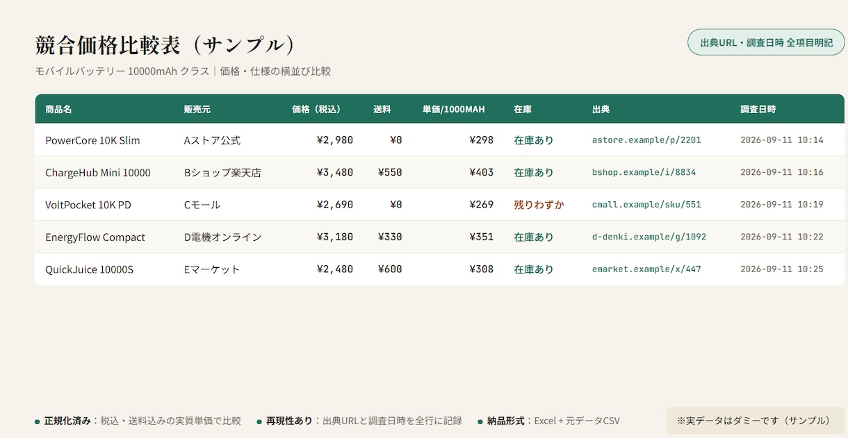Screen dimensions: 848x438
Task: Click the 単価/1000MAH column header
Action: [454, 110]
